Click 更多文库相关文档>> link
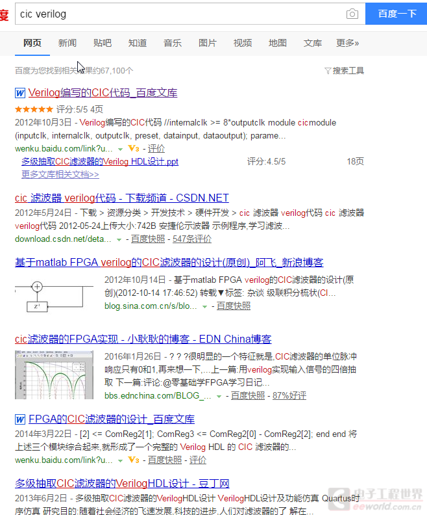The height and width of the screenshot is (515, 427). tap(60, 174)
